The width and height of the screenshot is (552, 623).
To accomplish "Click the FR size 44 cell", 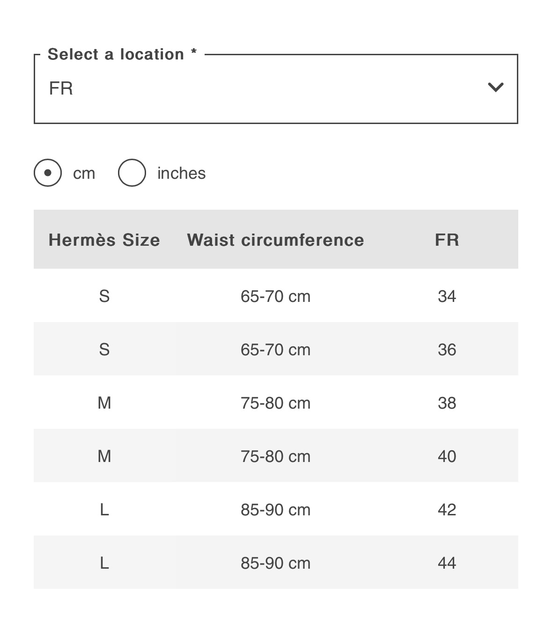I will 447,563.
